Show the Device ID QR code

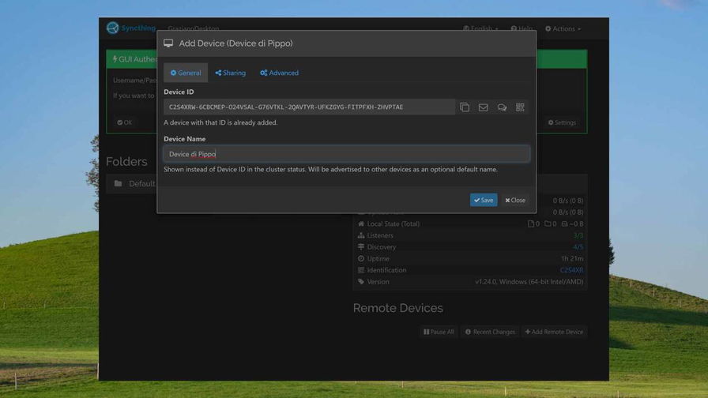(520, 107)
